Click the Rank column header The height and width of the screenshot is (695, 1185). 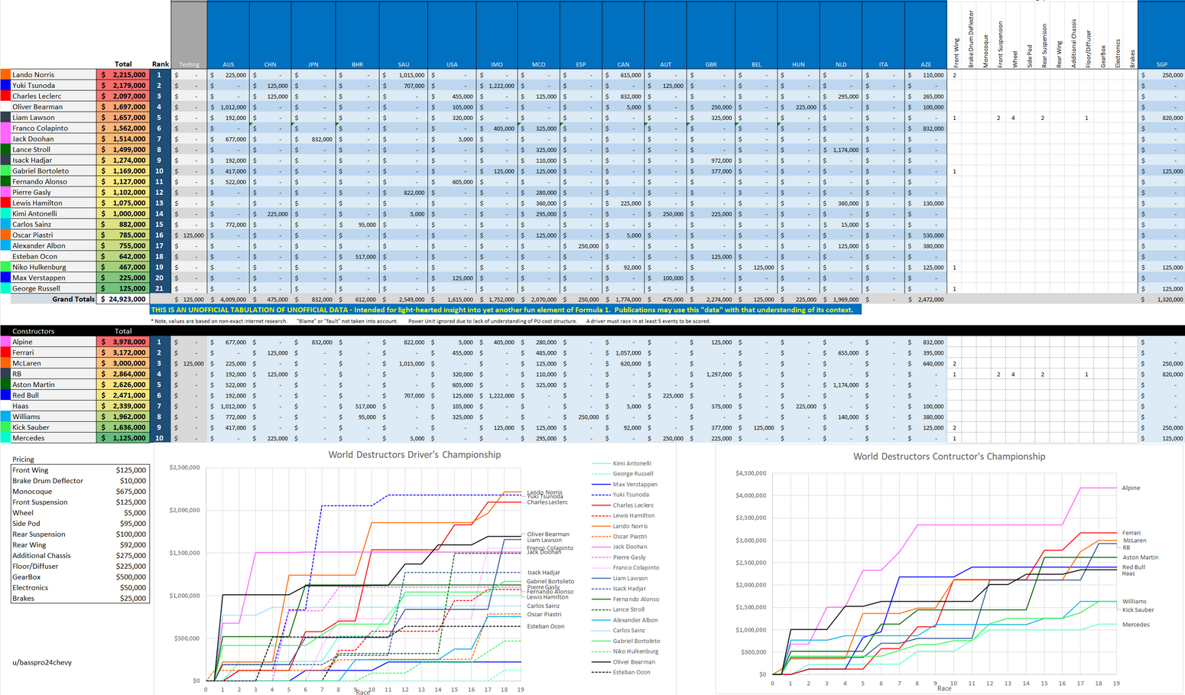[160, 64]
